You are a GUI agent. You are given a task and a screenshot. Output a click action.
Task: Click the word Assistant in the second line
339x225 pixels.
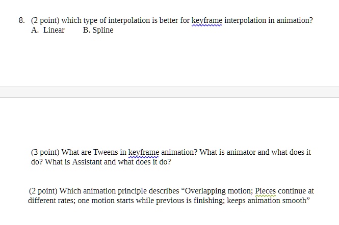click(x=87, y=162)
